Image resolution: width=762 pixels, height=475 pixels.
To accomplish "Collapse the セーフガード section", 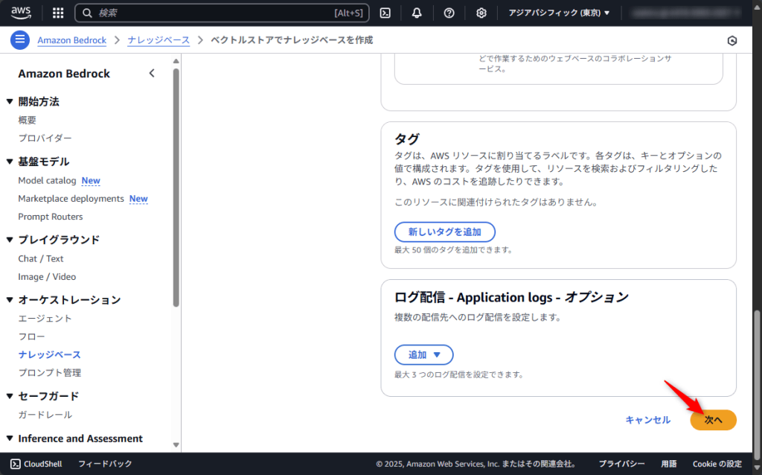I will pyautogui.click(x=10, y=396).
